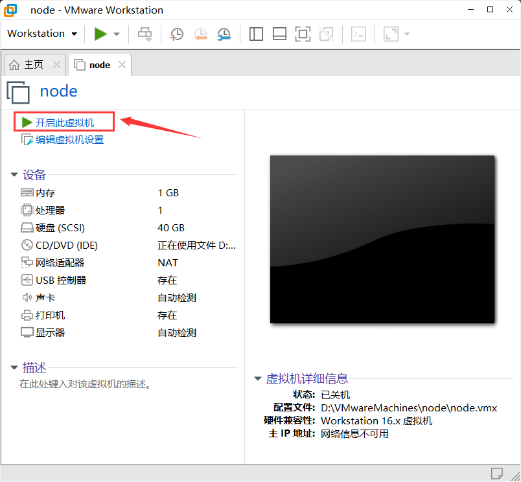Toggle the library sidebar icon
Screen dimensions: 521x482
click(256, 33)
